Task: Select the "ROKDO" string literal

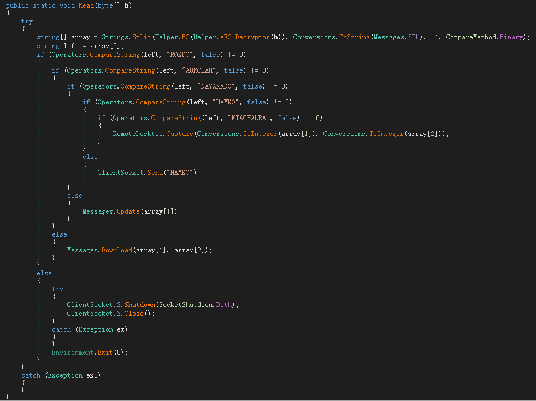Action: point(180,55)
